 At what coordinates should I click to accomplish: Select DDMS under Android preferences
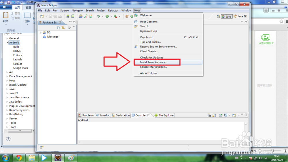[x=17, y=51]
